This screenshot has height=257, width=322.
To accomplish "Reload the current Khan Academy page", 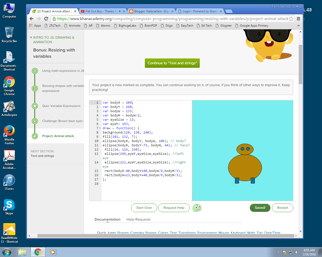I will (x=46, y=19).
